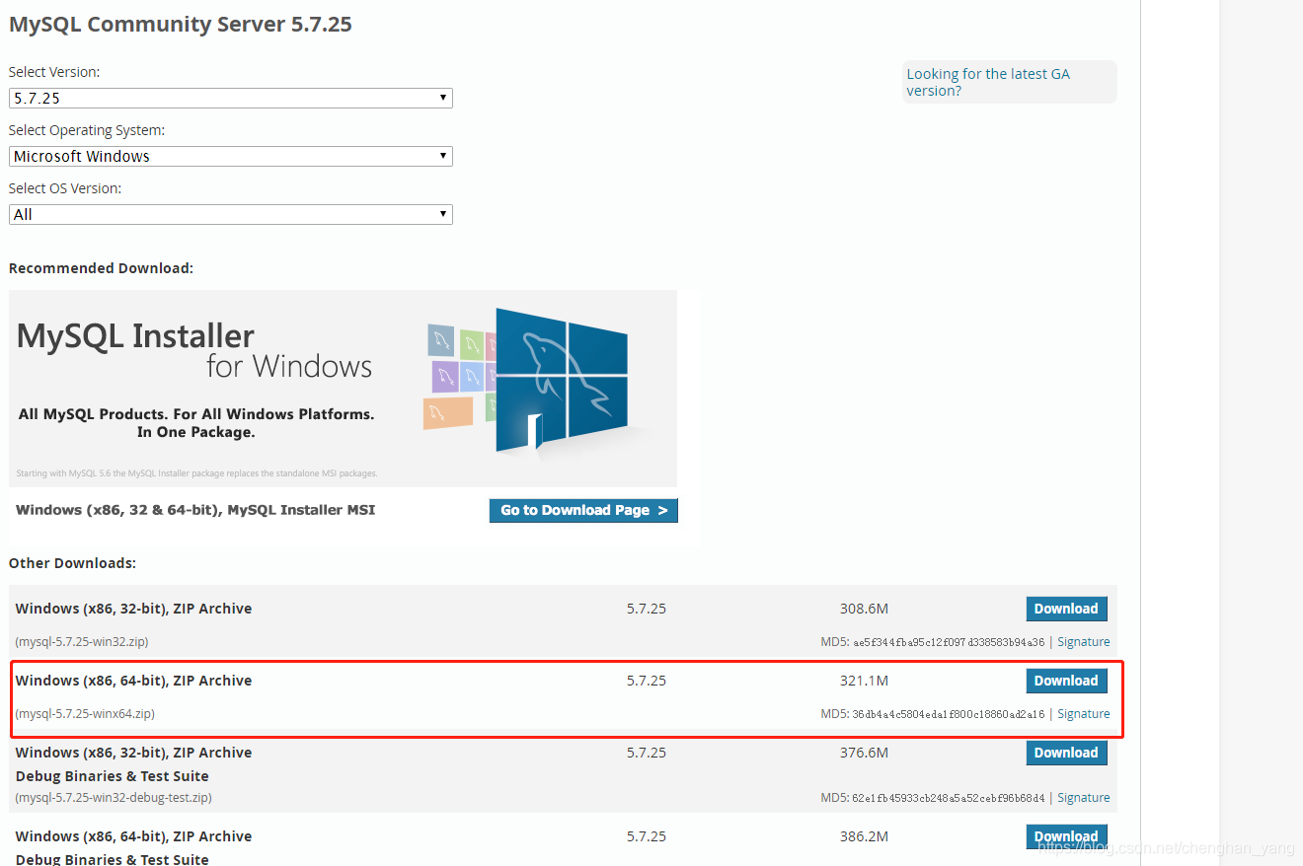Download 32-bit Debug Binaries & Test Suite ZIP
This screenshot has width=1303, height=866.
1066,753
